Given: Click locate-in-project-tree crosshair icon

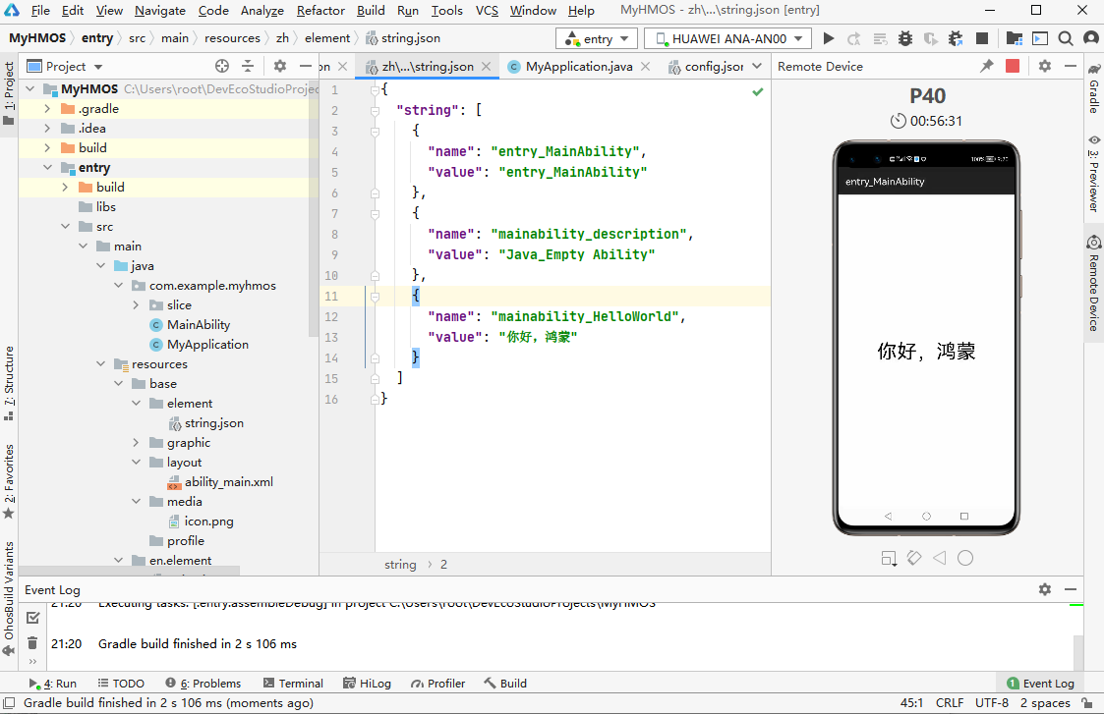Looking at the screenshot, I should tap(222, 67).
